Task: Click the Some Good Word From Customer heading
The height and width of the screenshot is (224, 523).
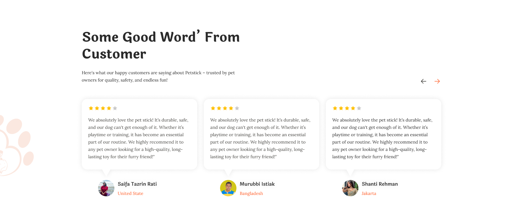Action: (161, 45)
